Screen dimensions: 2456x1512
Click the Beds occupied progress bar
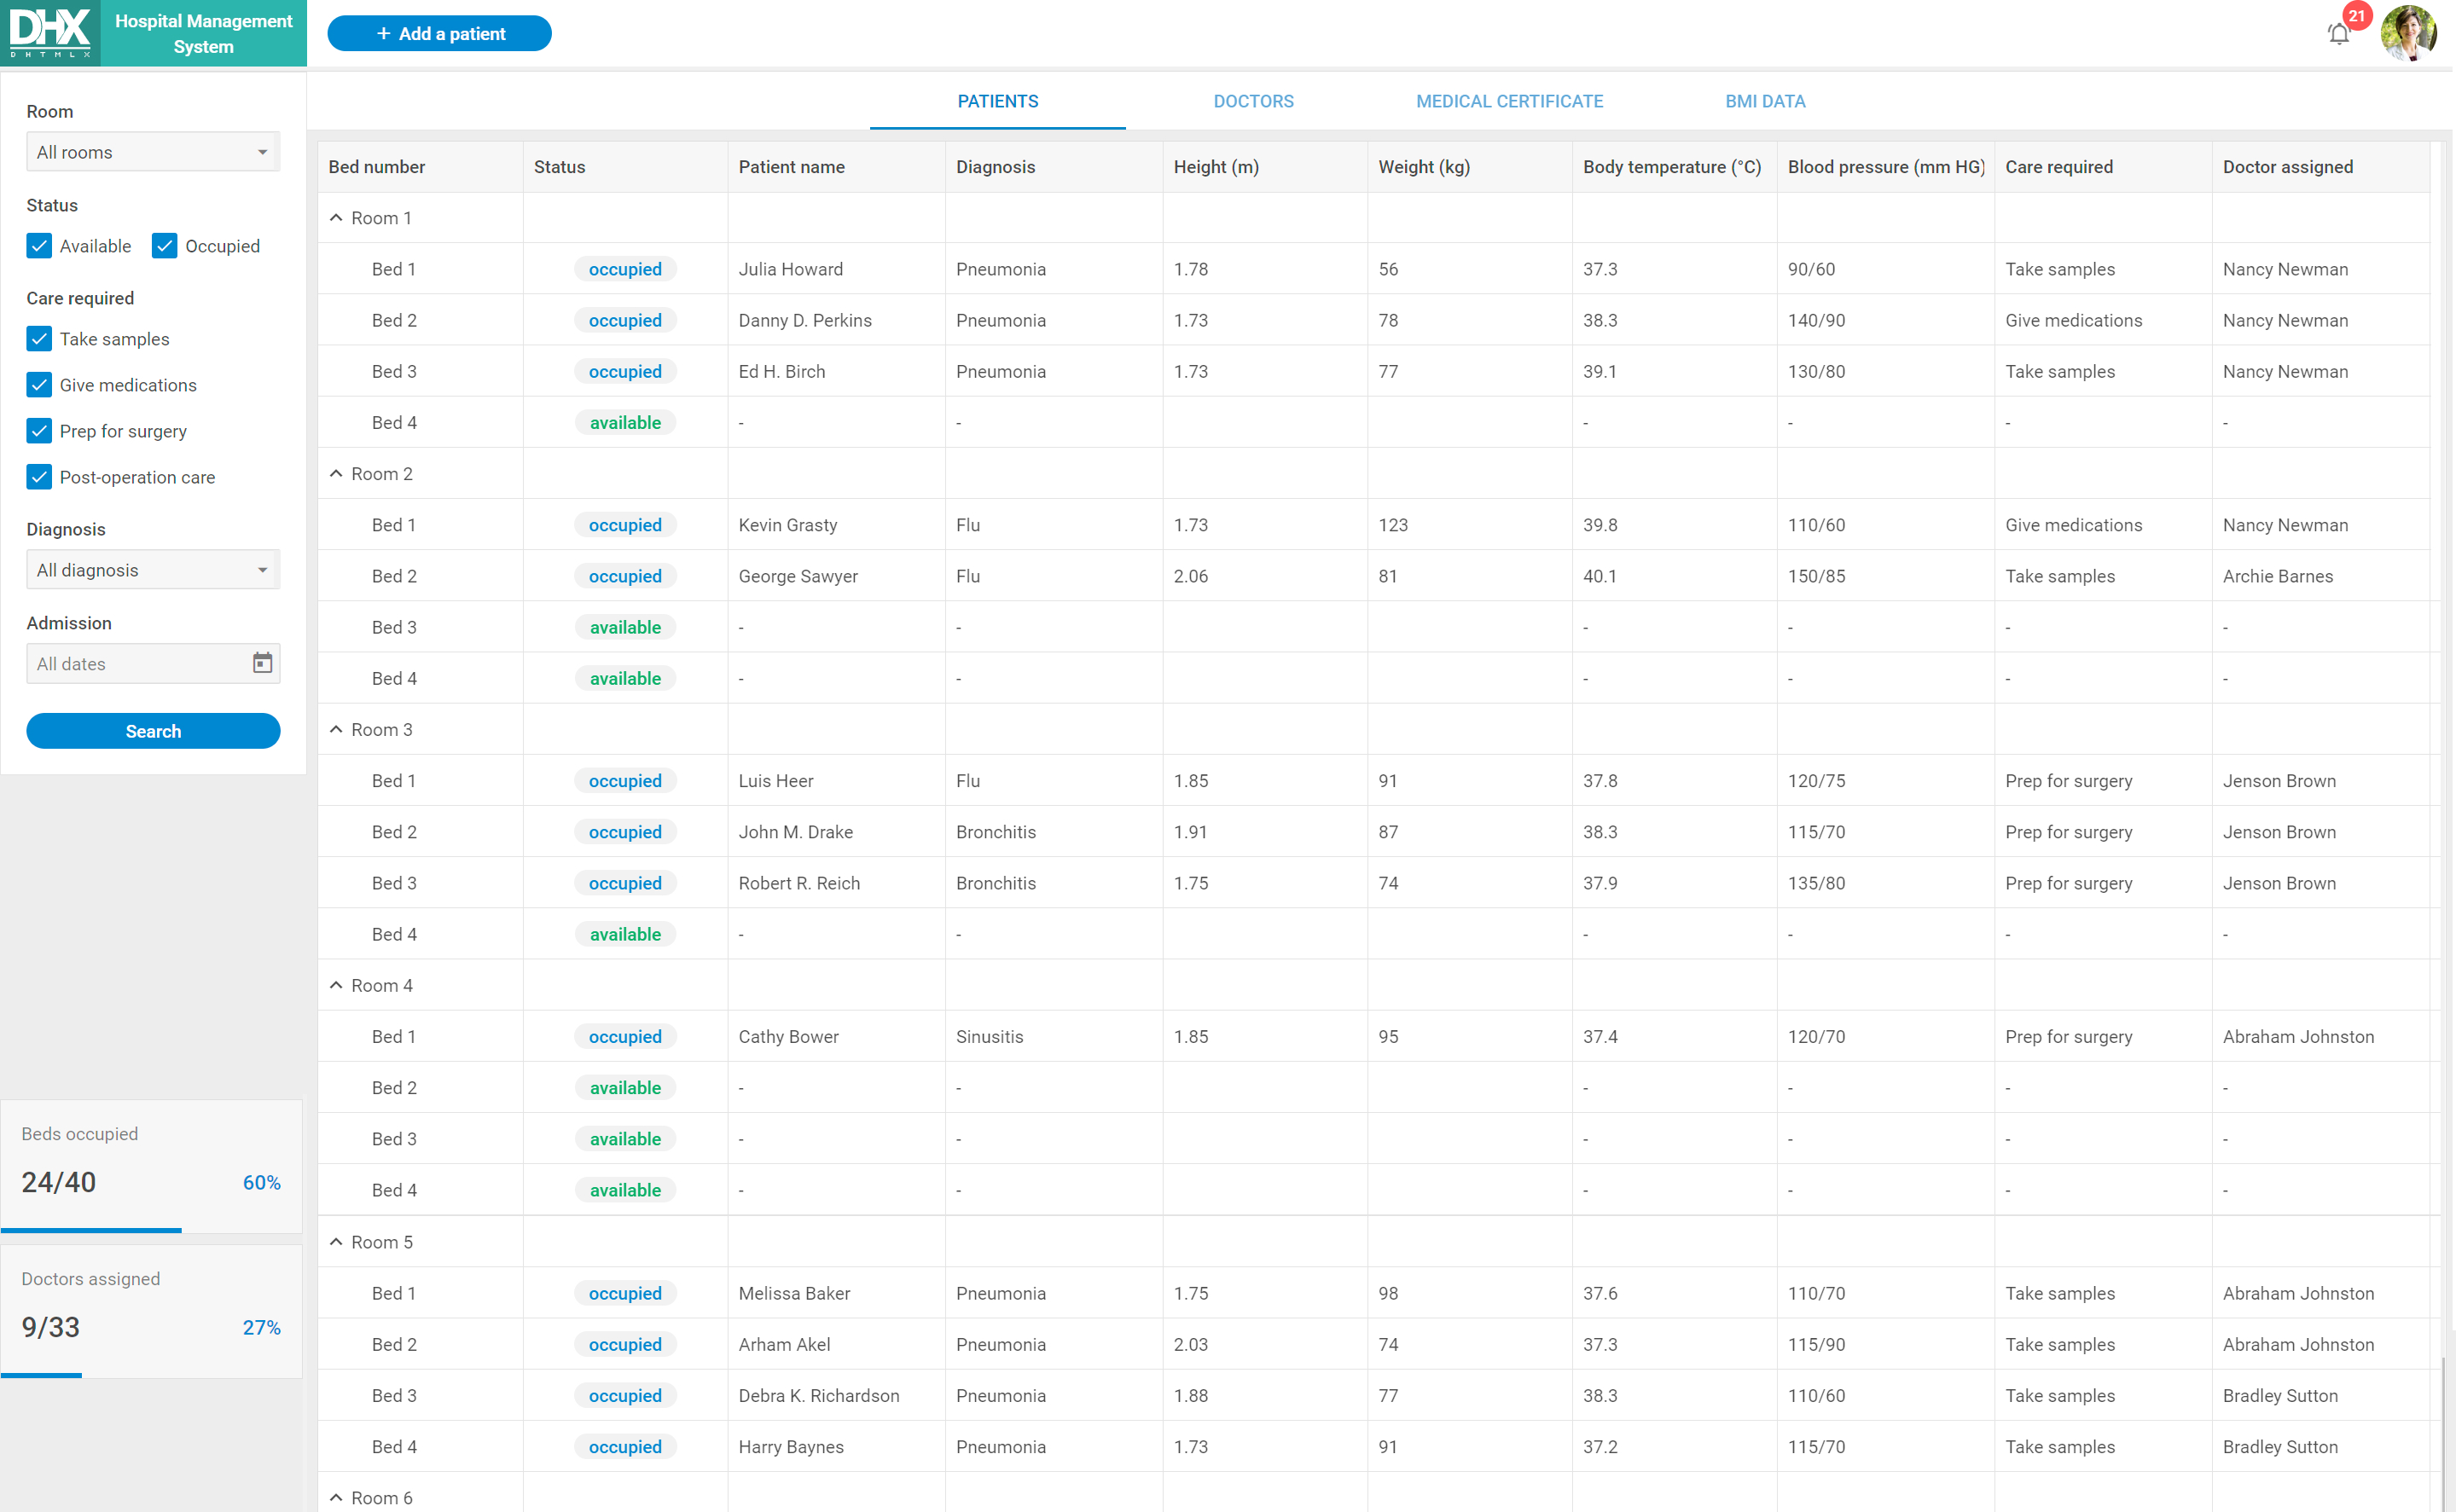coord(151,1230)
